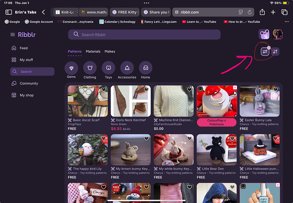The width and height of the screenshot is (293, 203).
Task: Click the sort order arrows icon
Action: tap(275, 52)
